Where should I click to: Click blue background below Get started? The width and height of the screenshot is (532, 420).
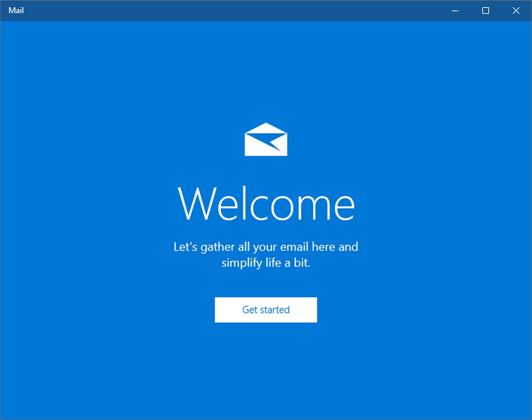pyautogui.click(x=266, y=368)
